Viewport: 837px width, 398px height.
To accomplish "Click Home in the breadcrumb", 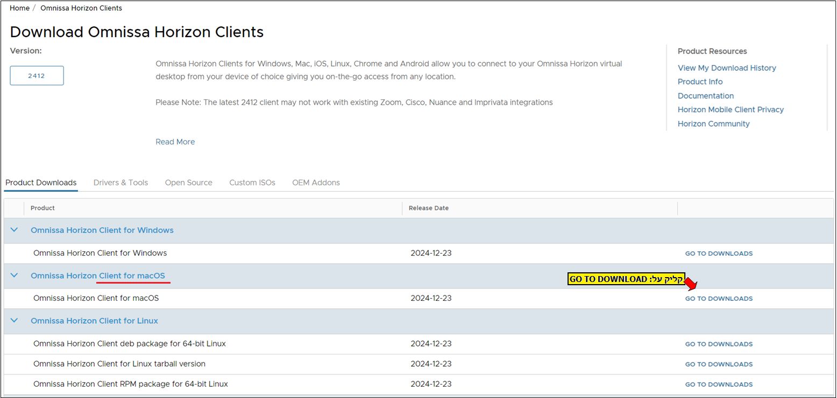I will [19, 8].
